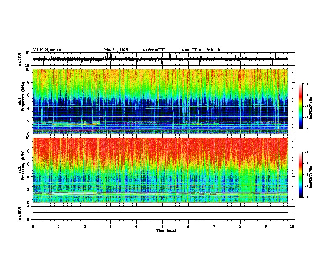Click inside the ch.1 frequency spectrogram

click(x=160, y=101)
